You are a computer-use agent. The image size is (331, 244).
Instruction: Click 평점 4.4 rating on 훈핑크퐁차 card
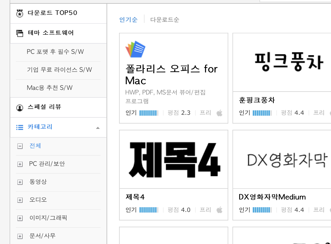[292, 113]
